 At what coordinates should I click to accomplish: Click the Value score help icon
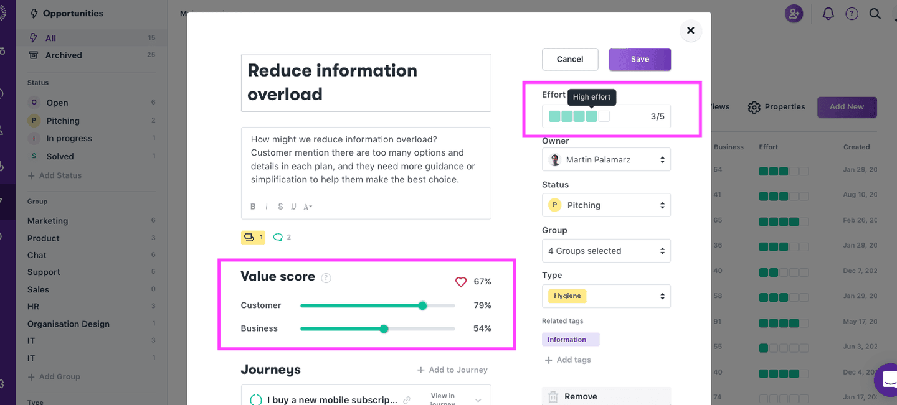pos(326,278)
